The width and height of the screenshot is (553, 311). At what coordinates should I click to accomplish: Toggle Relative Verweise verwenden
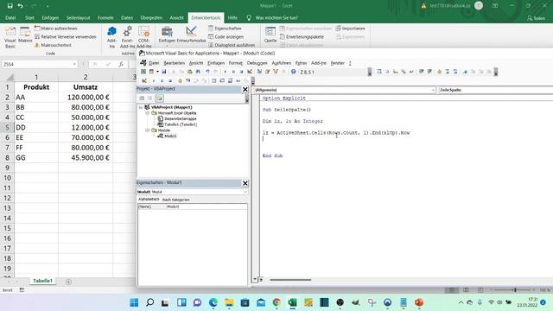(66, 36)
